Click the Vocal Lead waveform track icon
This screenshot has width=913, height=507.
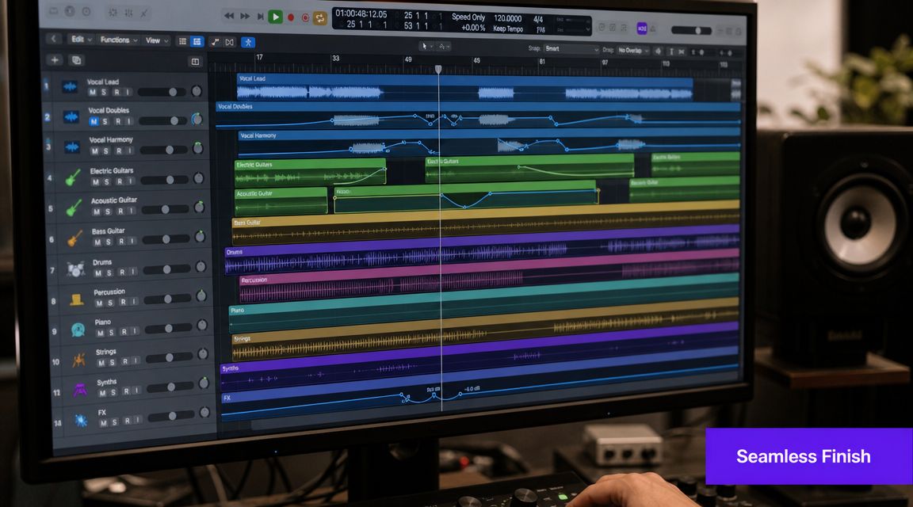tap(70, 86)
